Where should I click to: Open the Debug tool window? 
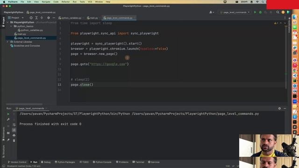46,162
